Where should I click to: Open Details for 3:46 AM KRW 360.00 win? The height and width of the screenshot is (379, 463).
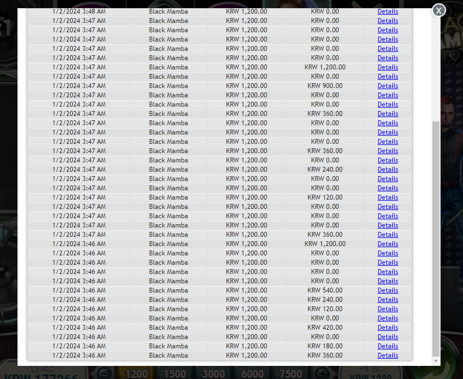point(387,355)
